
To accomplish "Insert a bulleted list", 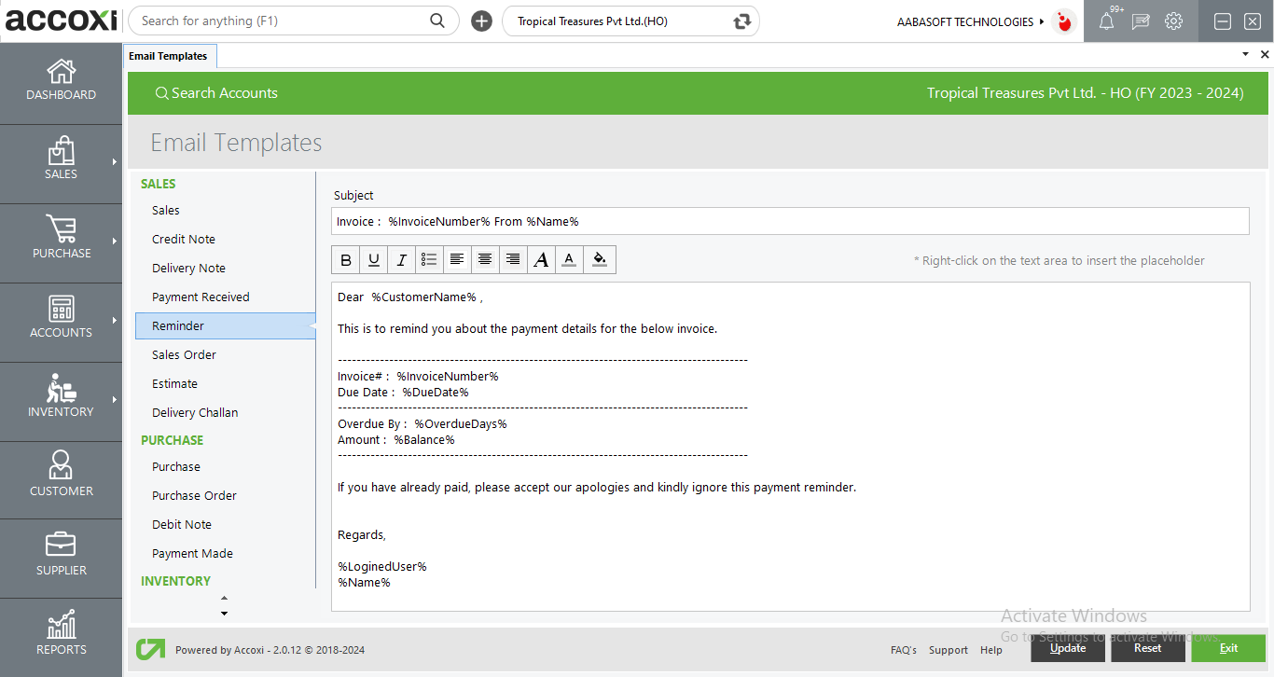I will click(x=429, y=260).
